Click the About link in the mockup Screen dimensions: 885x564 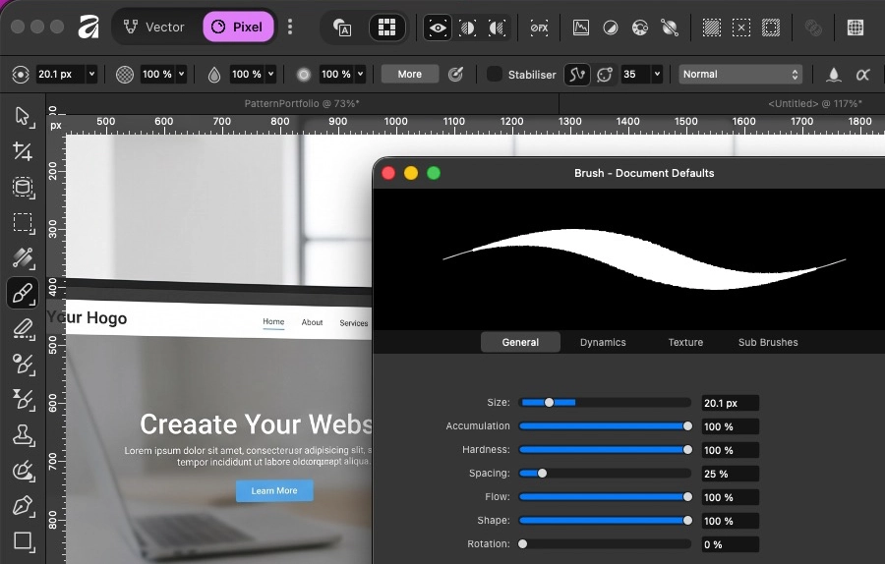[x=312, y=322]
